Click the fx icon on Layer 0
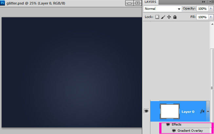This screenshot has width=214, height=134. [x=202, y=111]
